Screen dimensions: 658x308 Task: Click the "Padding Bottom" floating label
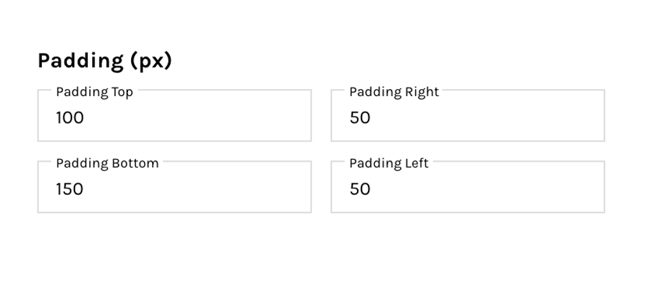pos(107,163)
